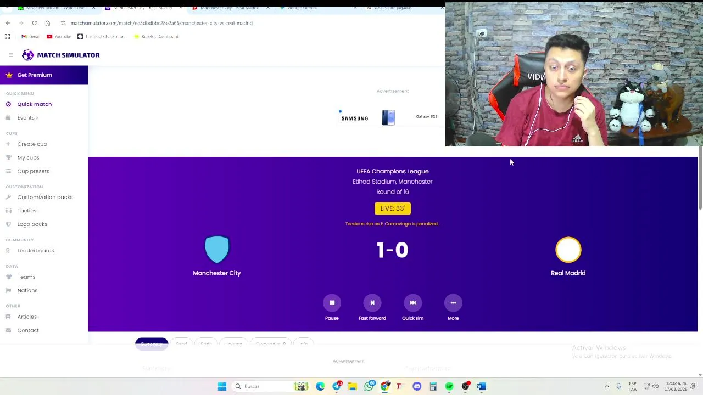
Task: Open Nations data page
Action: click(x=27, y=290)
